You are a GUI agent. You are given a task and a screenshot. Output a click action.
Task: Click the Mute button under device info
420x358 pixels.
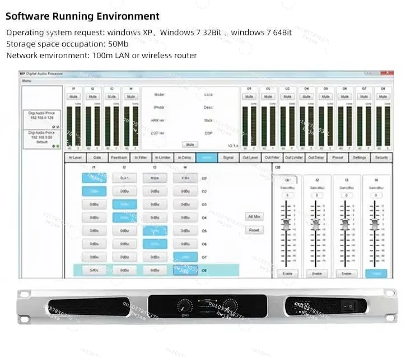[x=190, y=145]
